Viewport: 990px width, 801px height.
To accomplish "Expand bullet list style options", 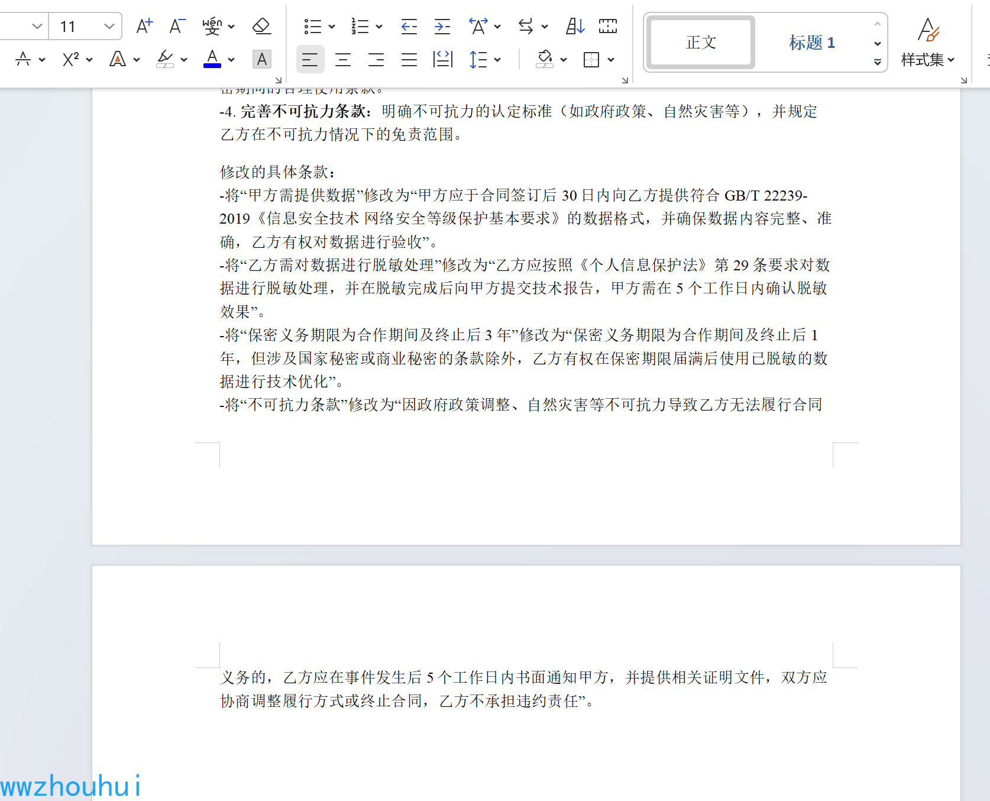I will pos(332,27).
